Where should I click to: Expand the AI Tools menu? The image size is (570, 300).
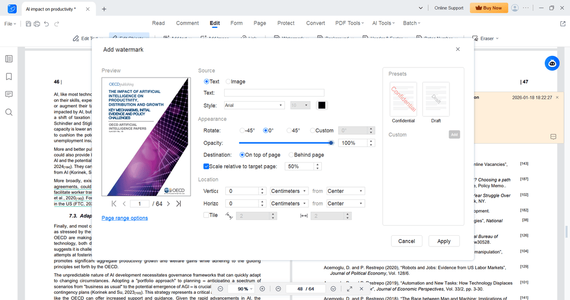(x=383, y=23)
